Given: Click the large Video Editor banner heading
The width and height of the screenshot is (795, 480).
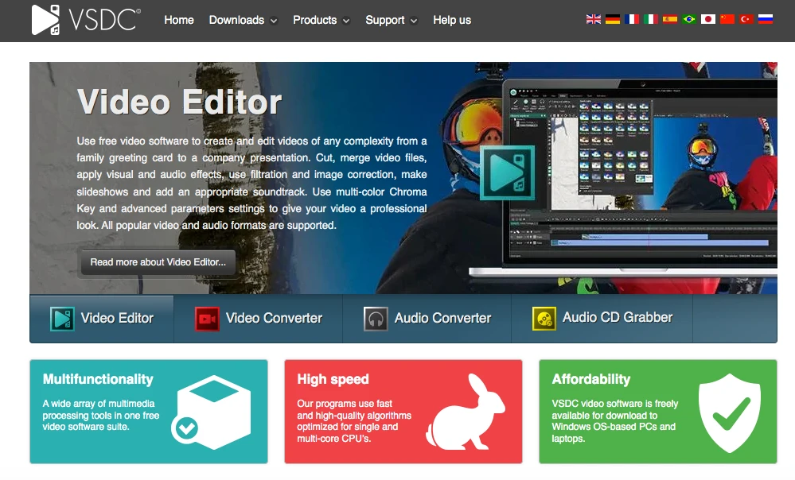Looking at the screenshot, I should point(179,102).
